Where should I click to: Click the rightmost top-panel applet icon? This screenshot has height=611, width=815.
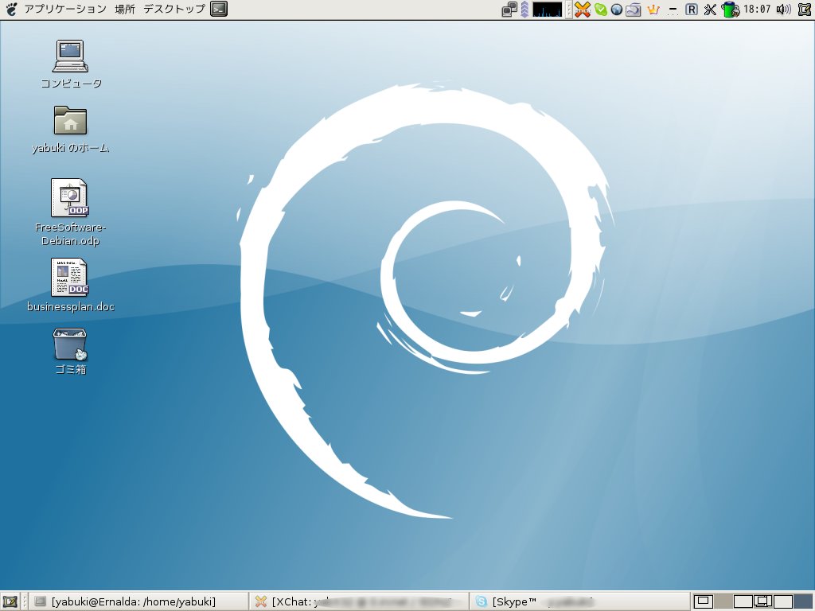804,10
